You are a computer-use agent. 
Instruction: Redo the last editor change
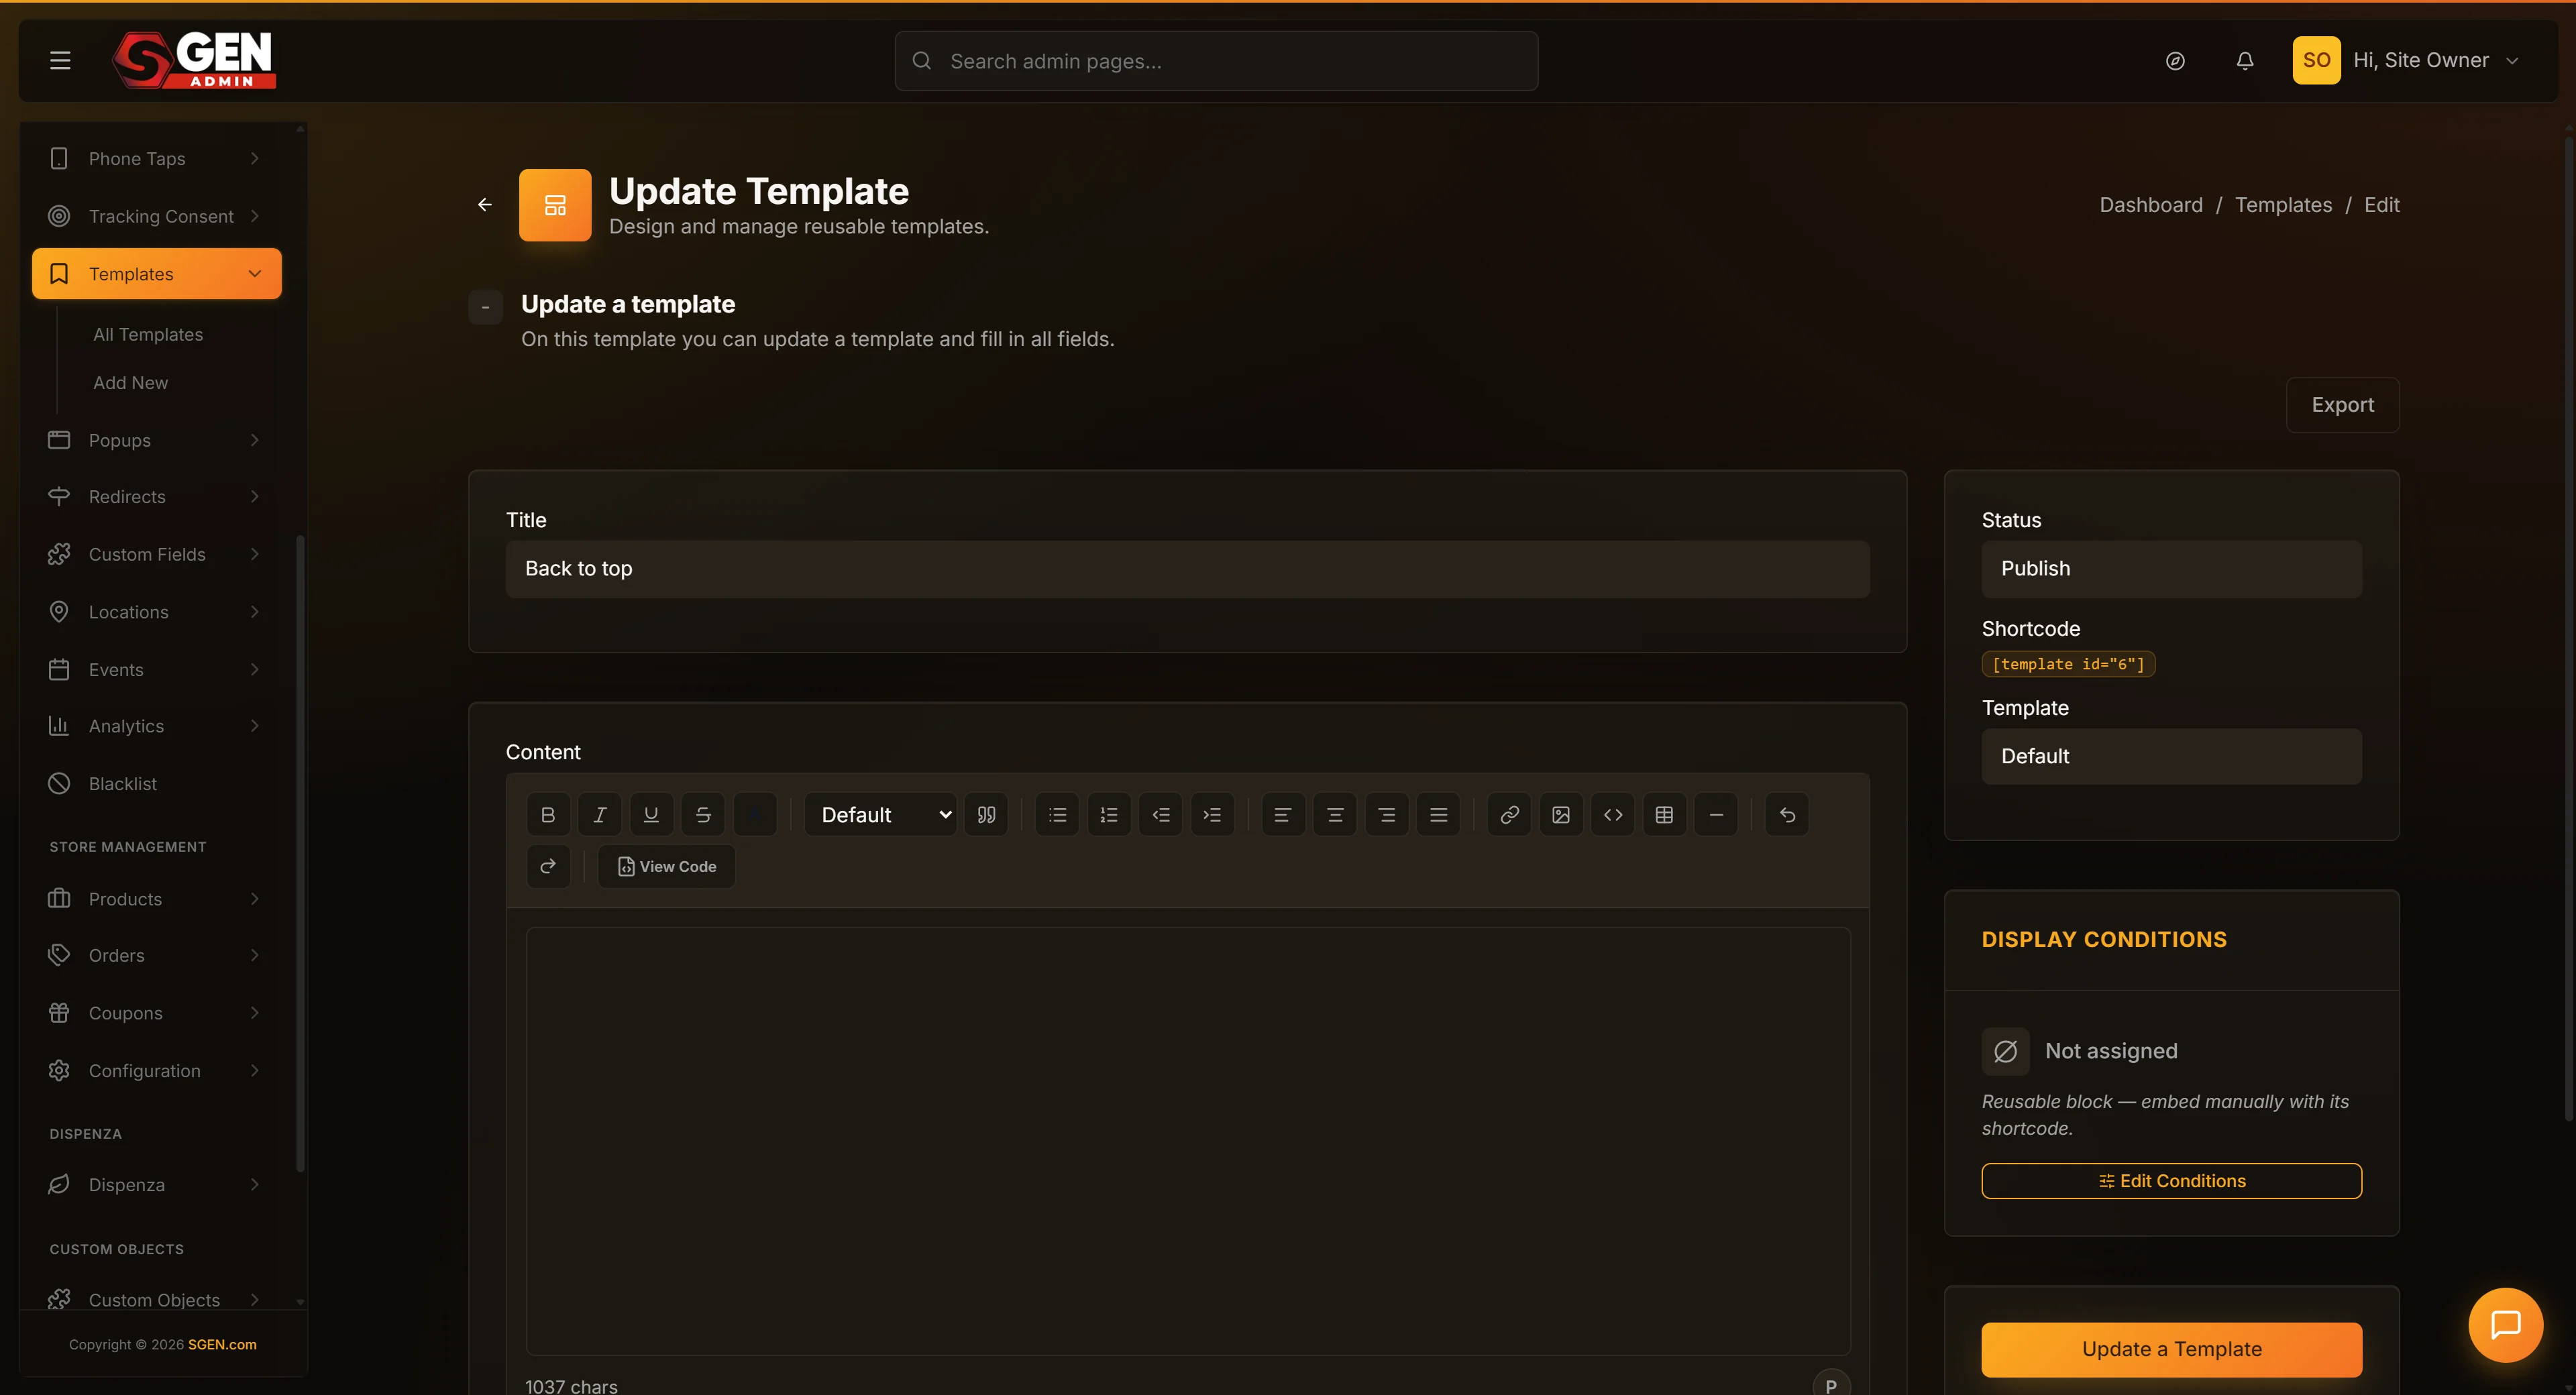(548, 867)
